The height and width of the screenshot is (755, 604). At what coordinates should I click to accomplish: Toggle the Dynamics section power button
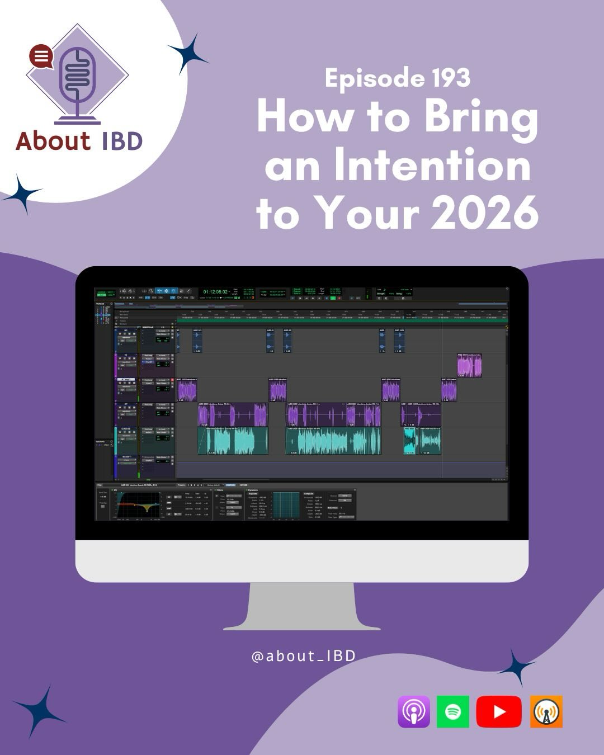click(x=246, y=490)
